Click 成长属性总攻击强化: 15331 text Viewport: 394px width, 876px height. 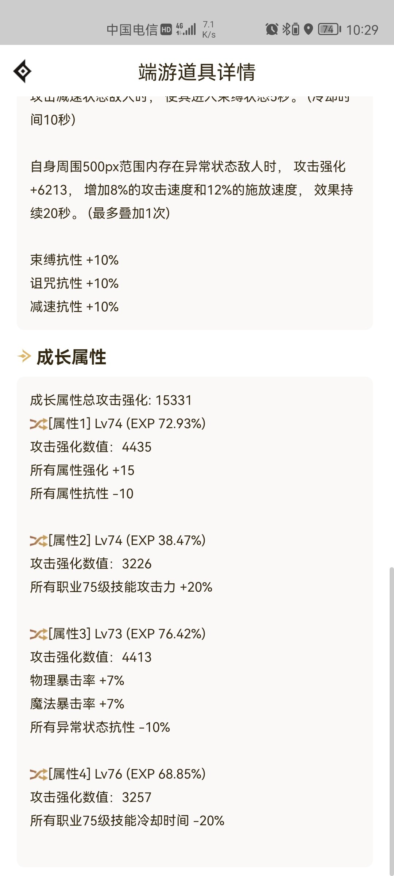(x=111, y=400)
